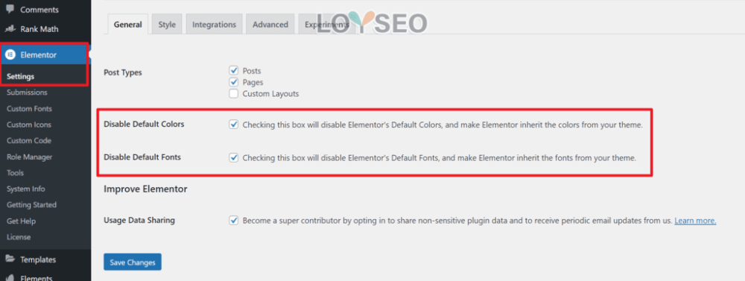The width and height of the screenshot is (745, 281).
Task: Switch to the Style tab
Action: [167, 25]
